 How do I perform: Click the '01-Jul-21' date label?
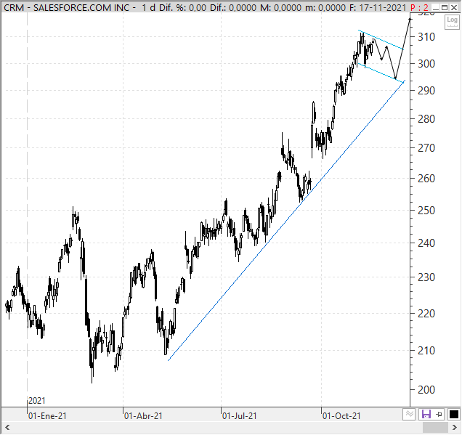pyautogui.click(x=240, y=416)
